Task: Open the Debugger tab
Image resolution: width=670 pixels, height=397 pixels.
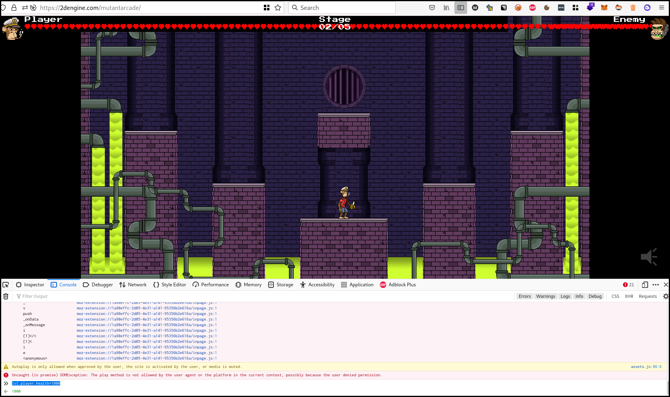Action: 98,285
